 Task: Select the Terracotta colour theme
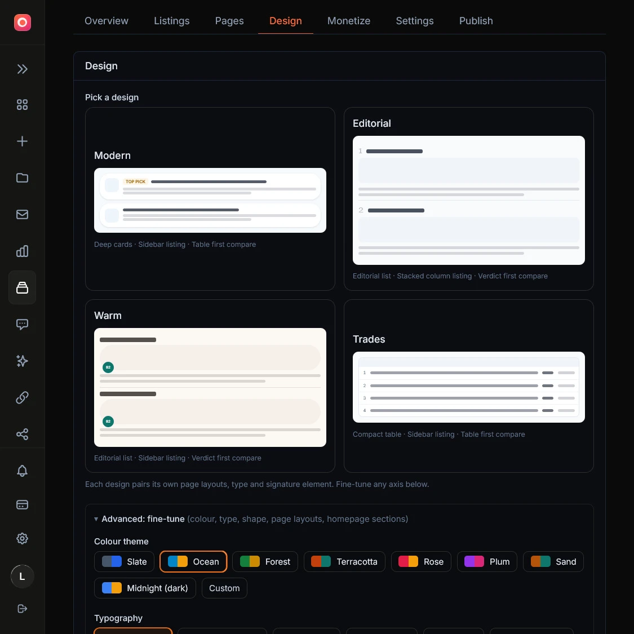pyautogui.click(x=344, y=562)
